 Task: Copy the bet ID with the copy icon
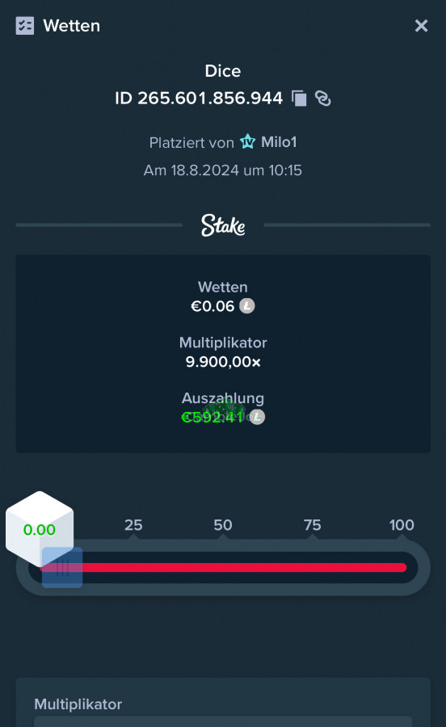299,99
